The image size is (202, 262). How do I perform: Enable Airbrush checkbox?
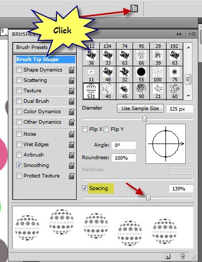click(x=19, y=155)
